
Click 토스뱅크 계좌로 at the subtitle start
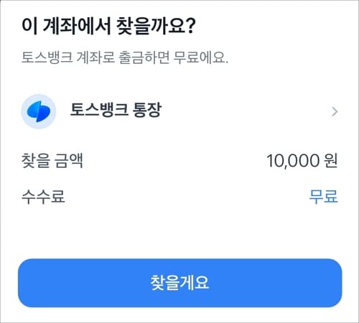(68, 57)
